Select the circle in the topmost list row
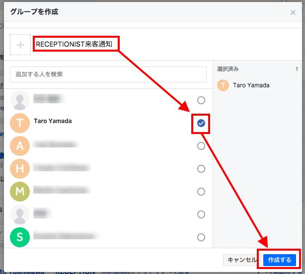The height and width of the screenshot is (274, 305). 201,100
